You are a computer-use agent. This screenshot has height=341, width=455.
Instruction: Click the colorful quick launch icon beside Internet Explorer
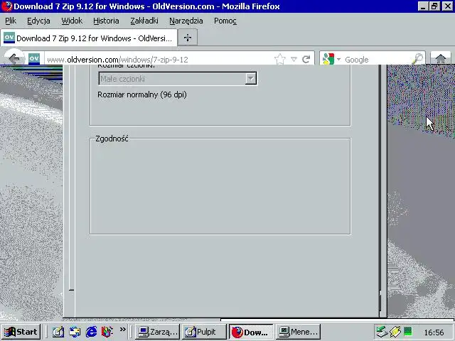107,332
